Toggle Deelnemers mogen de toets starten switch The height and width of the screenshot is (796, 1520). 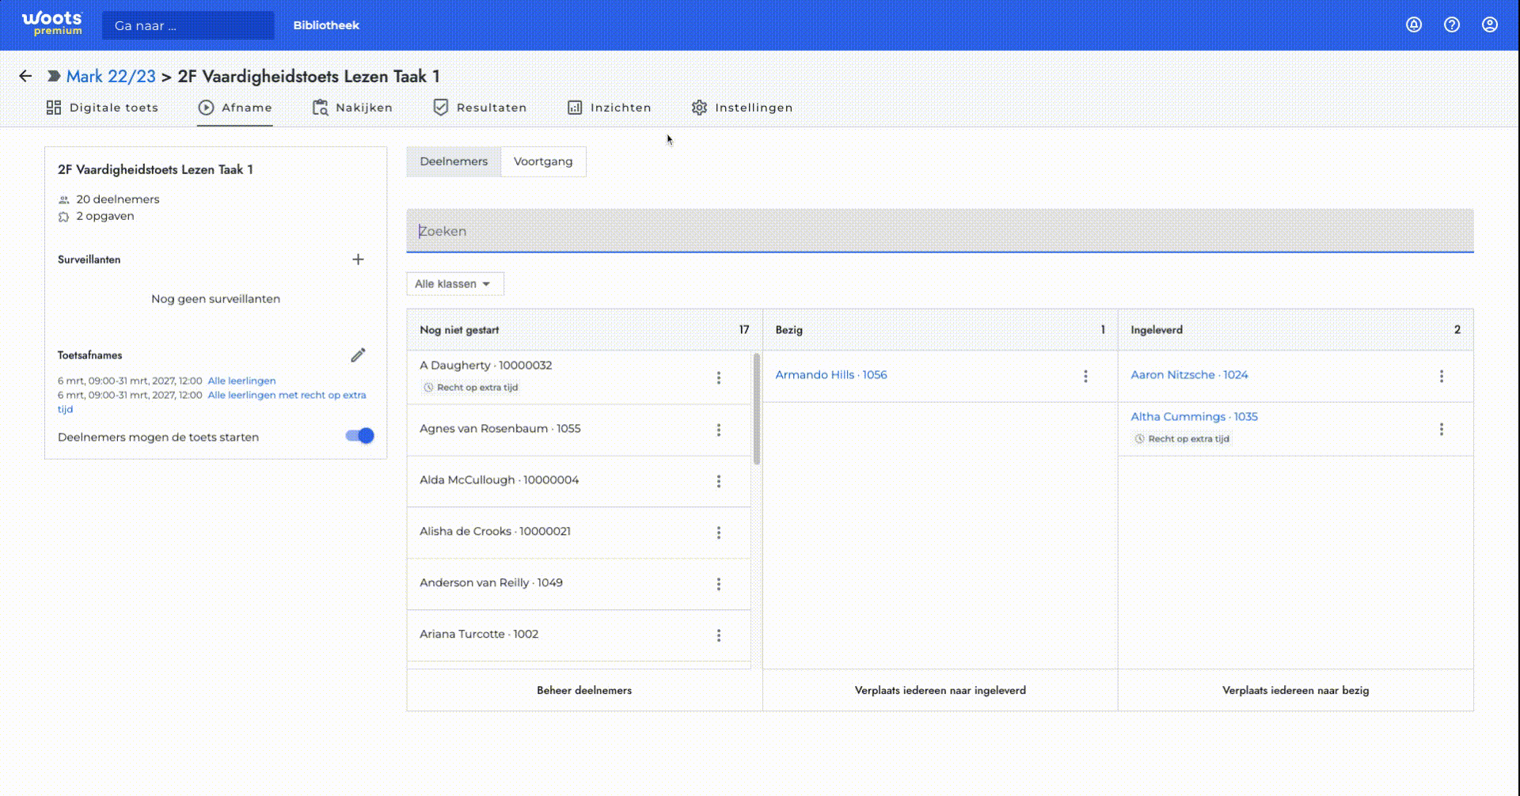359,436
